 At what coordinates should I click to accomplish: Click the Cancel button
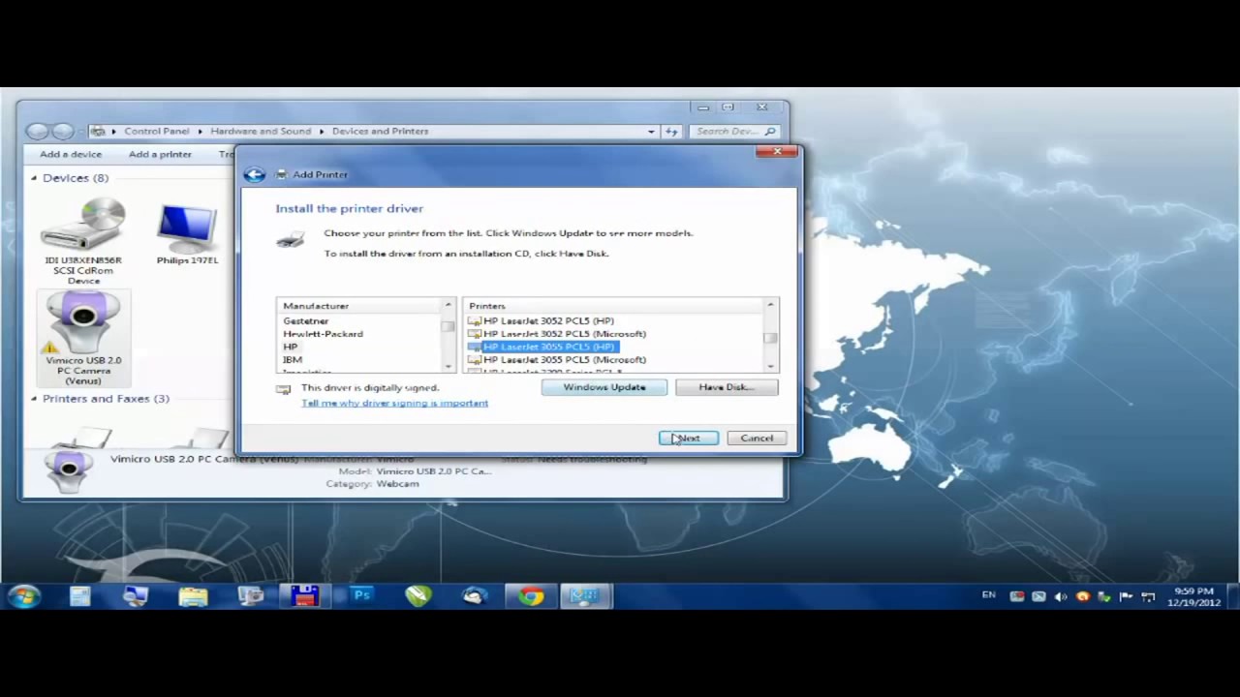(757, 439)
